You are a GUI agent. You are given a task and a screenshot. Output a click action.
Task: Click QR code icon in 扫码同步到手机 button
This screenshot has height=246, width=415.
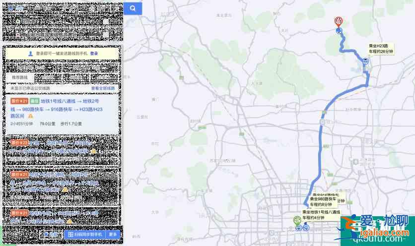click(70, 234)
